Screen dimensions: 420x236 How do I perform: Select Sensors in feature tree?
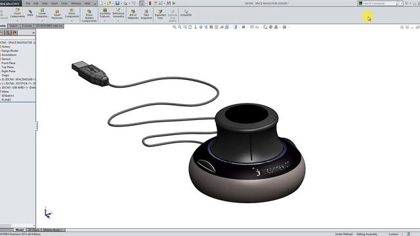(x=6, y=59)
